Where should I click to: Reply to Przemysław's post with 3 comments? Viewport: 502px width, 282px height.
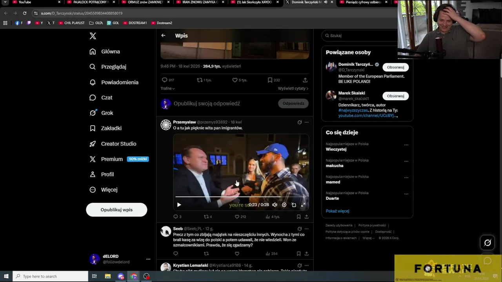[x=177, y=217]
